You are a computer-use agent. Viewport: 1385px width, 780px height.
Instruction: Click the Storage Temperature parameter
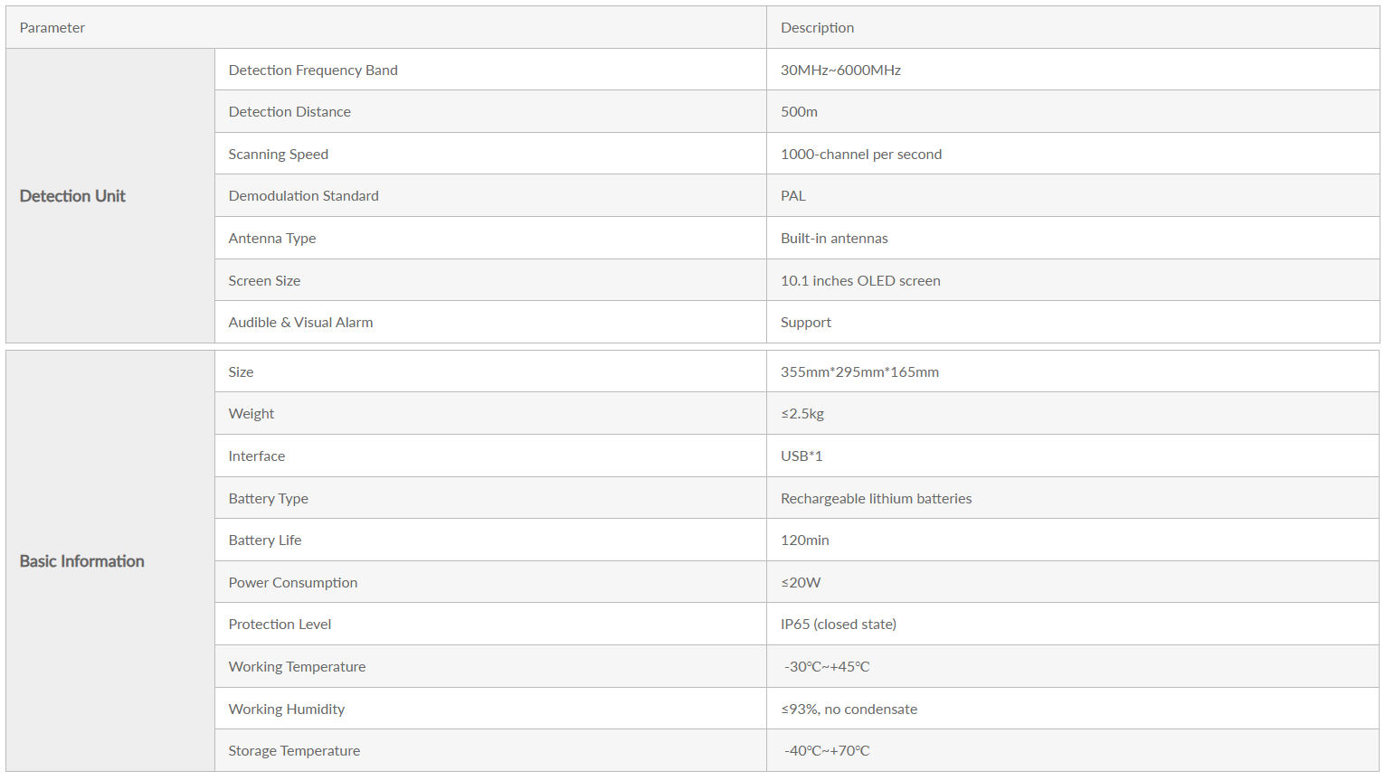pyautogui.click(x=294, y=751)
